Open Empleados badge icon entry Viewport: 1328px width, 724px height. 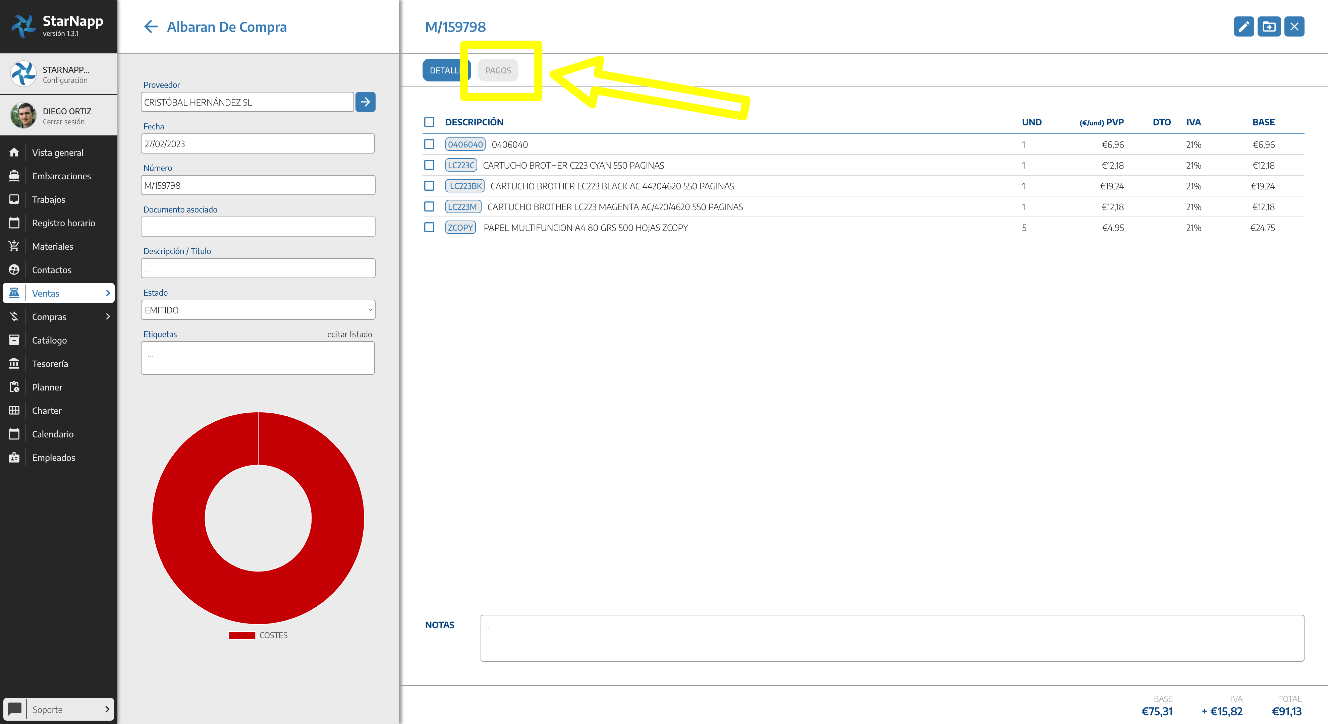[x=14, y=458]
